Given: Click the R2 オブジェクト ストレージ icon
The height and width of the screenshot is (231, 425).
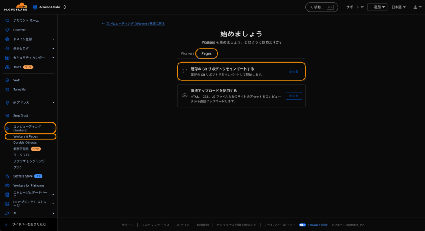Looking at the screenshot, I should click(7, 204).
